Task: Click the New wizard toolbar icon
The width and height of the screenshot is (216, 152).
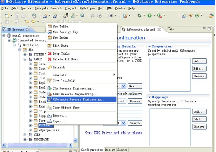Action: click(7, 15)
